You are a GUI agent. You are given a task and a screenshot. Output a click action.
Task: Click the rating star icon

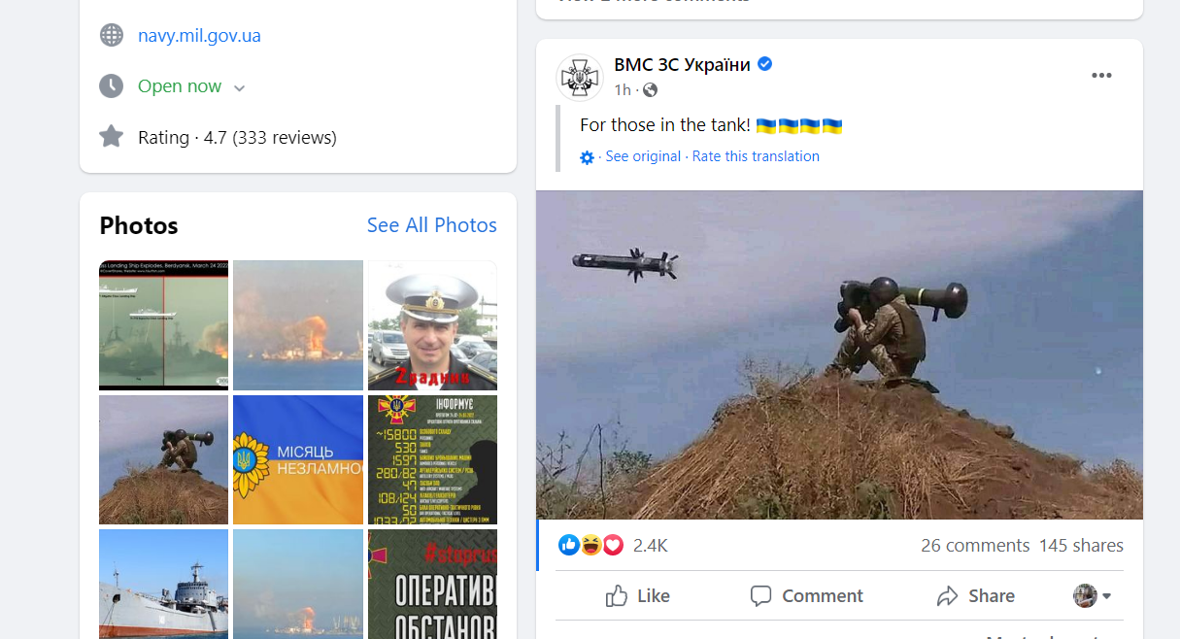(112, 137)
